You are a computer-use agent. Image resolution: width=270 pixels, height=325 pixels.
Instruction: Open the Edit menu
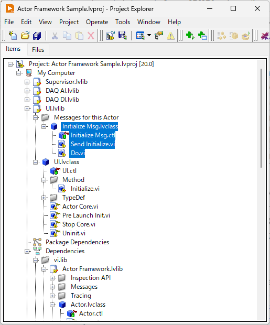point(26,22)
